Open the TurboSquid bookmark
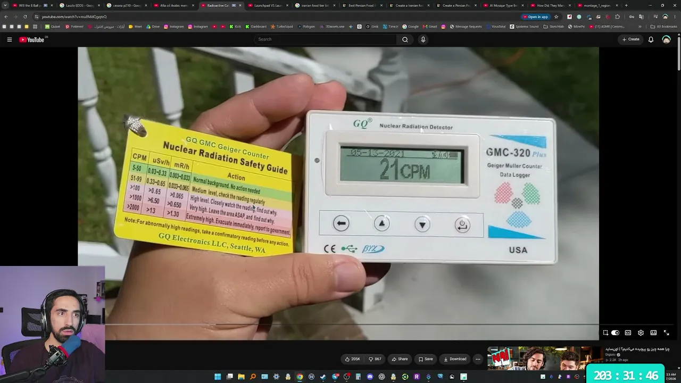Image resolution: width=681 pixels, height=383 pixels. click(x=282, y=27)
